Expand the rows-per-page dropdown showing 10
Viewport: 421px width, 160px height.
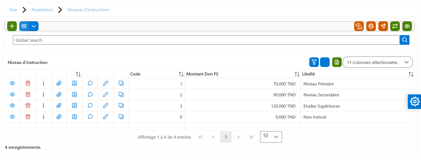pyautogui.click(x=271, y=137)
